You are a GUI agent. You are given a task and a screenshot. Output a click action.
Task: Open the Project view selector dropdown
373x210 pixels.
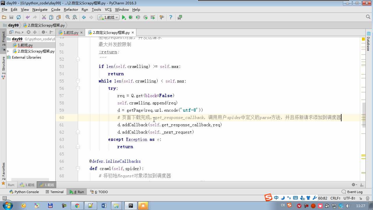[17, 32]
